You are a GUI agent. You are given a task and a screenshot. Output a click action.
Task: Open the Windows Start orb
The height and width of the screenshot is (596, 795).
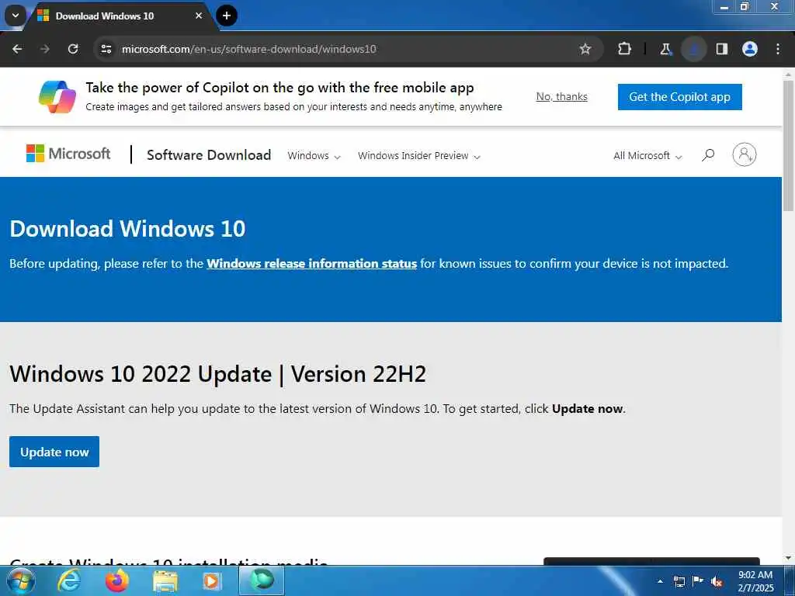19,580
